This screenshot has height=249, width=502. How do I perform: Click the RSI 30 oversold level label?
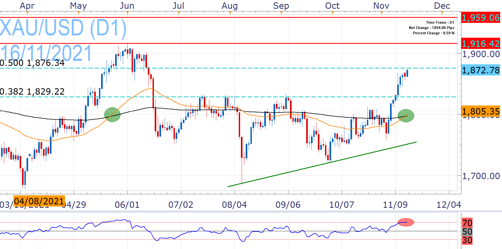coord(467,240)
